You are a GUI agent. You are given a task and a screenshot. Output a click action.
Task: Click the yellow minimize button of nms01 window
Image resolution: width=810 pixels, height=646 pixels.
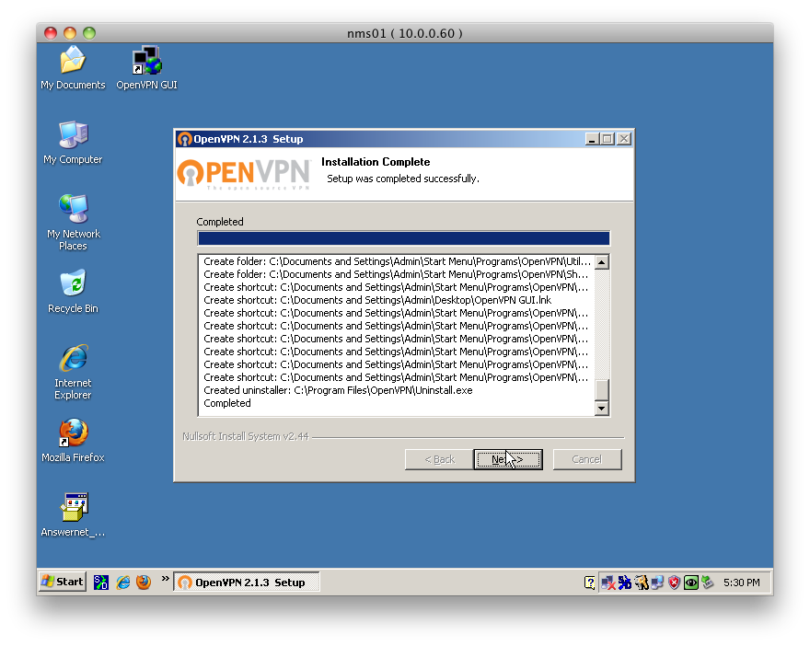coord(70,33)
